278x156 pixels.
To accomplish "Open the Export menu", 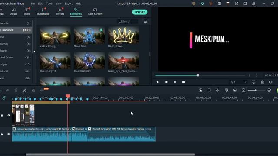I will [69, 3].
